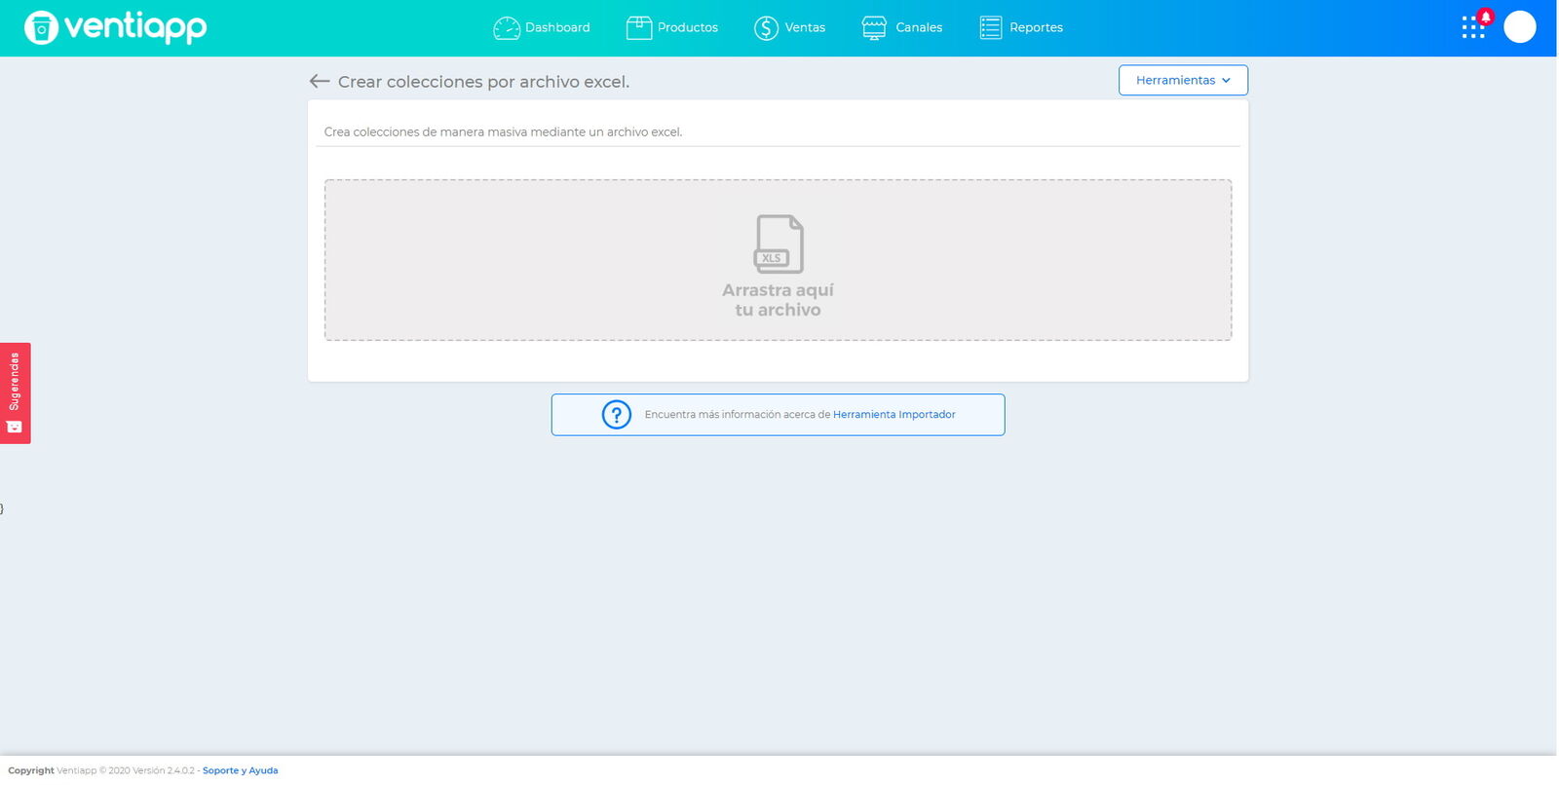The height and width of the screenshot is (785, 1559).
Task: Click the Productos box icon
Action: (639, 28)
